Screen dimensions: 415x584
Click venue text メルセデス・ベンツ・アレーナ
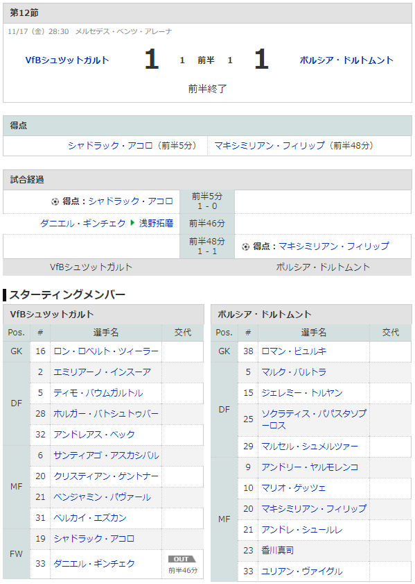point(124,32)
